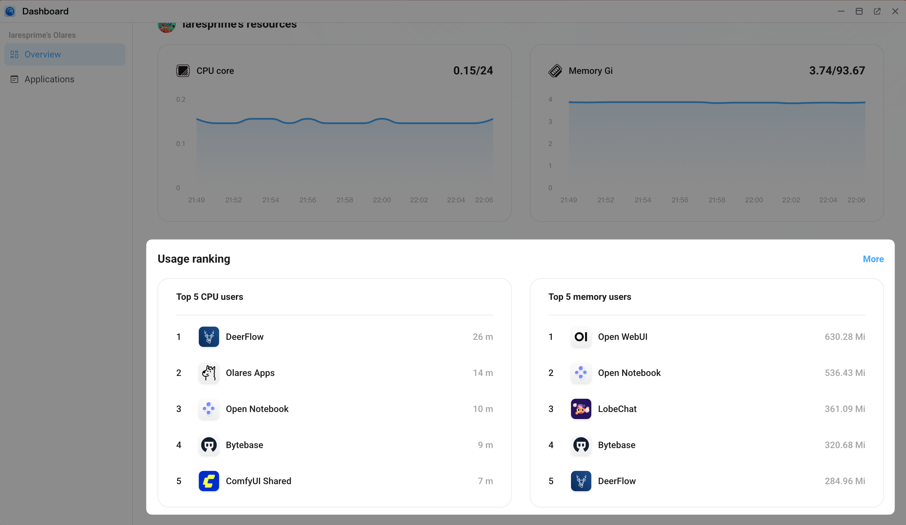Select the DeerFlow icon in CPU ranking

(209, 337)
